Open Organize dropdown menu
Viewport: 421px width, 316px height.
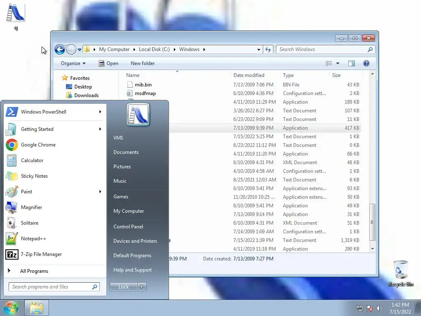(73, 63)
